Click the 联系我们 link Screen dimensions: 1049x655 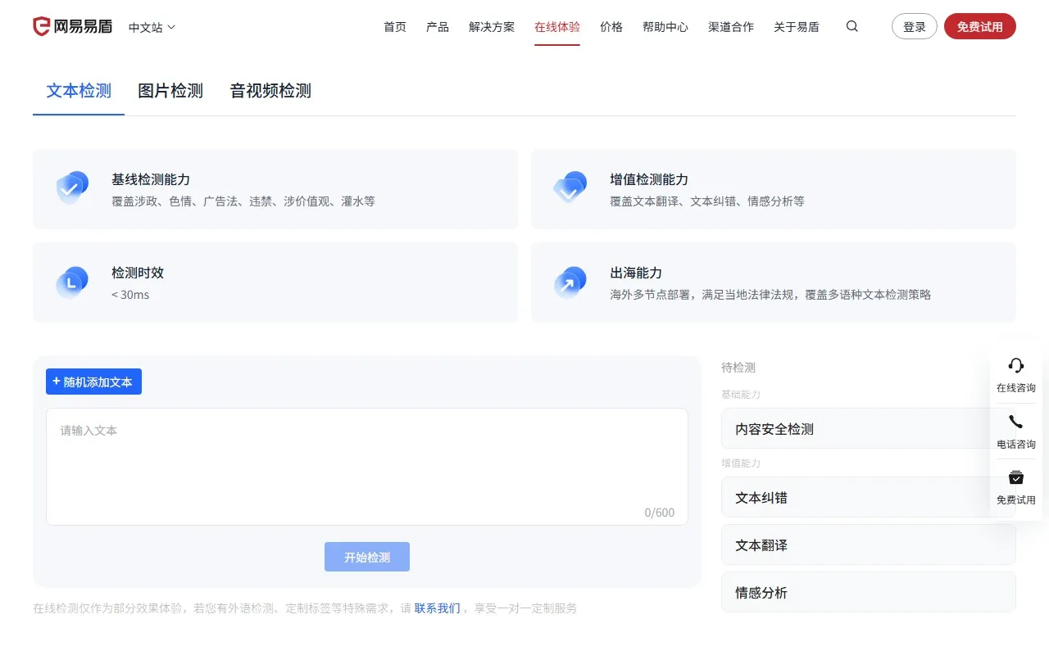pyautogui.click(x=437, y=608)
